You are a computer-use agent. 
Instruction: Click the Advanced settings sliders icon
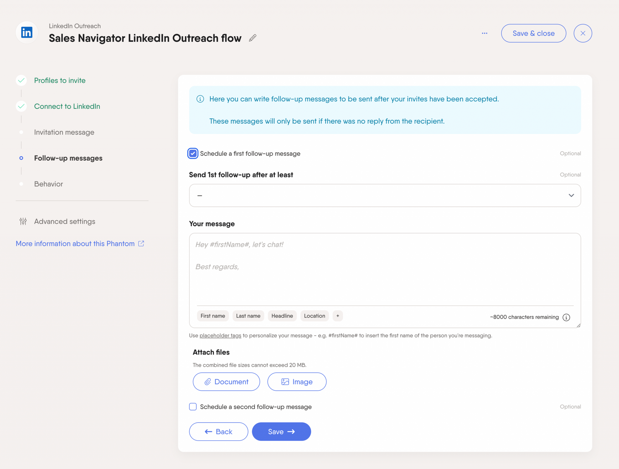23,221
